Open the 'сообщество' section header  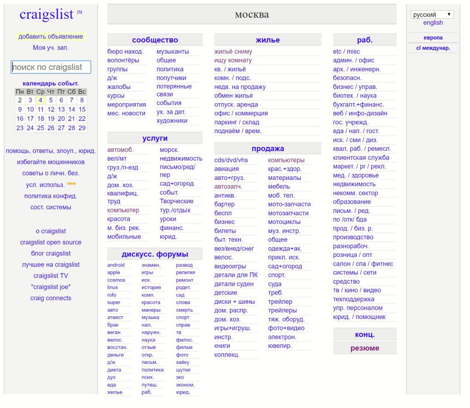pyautogui.click(x=155, y=40)
